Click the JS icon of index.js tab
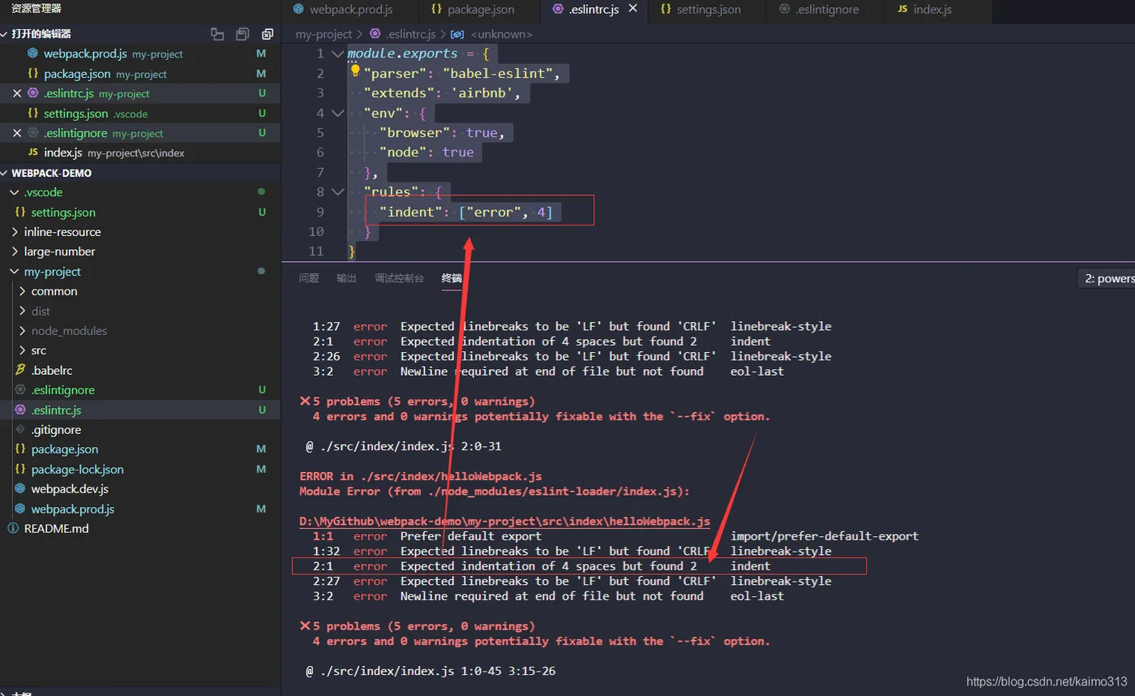 click(x=902, y=10)
